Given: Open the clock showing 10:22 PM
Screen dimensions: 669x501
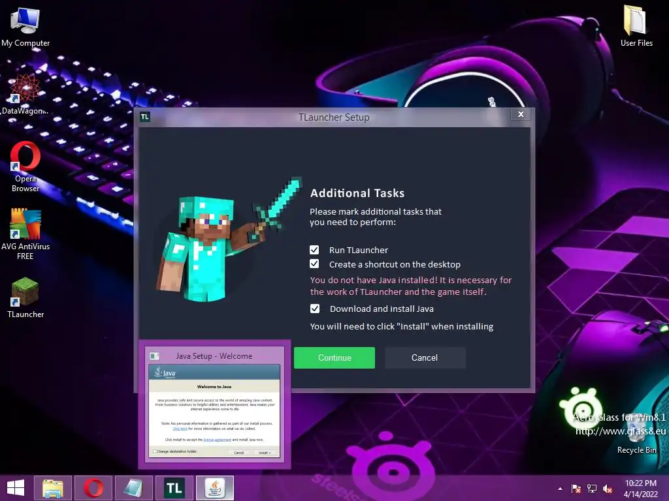Looking at the screenshot, I should (640, 489).
